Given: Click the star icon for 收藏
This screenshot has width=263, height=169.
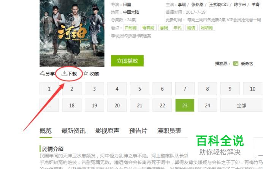Looking at the screenshot, I should pos(86,73).
